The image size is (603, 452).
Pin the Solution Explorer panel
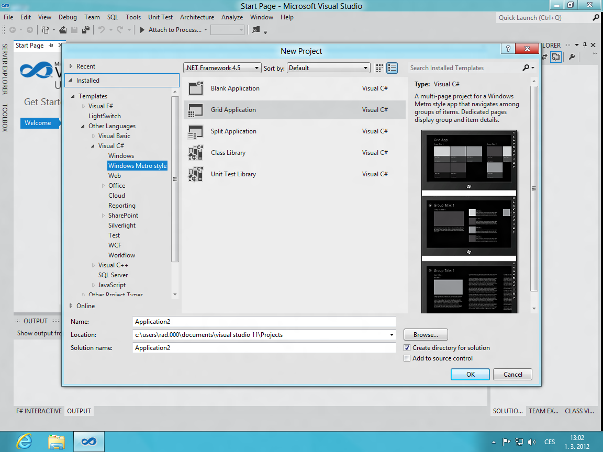[x=585, y=45]
